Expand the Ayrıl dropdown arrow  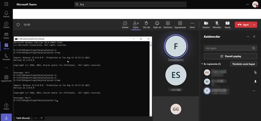point(254,25)
